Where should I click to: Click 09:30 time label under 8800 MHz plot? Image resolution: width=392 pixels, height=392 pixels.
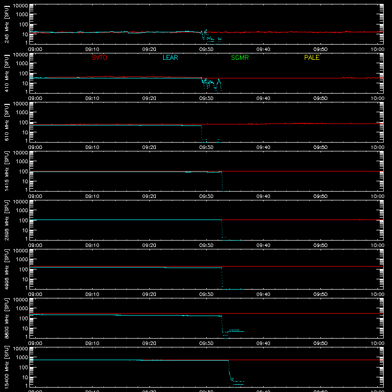point(206,343)
